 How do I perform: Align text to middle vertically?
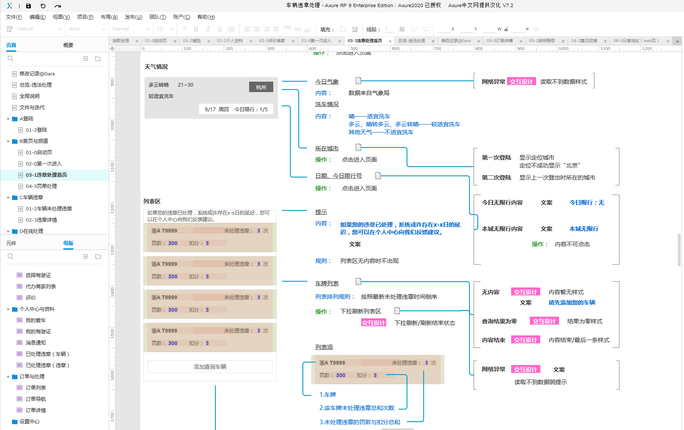coord(297,29)
